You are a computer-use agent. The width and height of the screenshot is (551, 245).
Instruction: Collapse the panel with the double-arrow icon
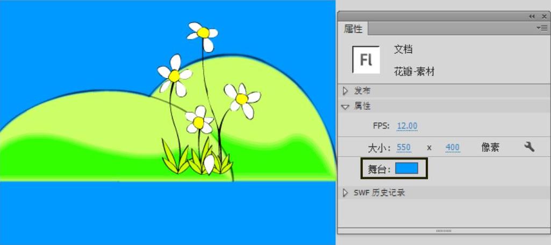(532, 17)
